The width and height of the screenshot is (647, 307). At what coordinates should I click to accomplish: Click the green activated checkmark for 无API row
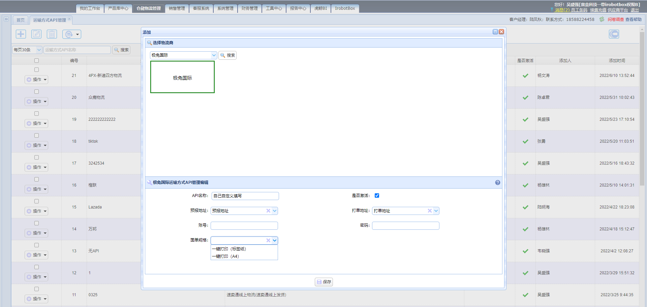(525, 251)
